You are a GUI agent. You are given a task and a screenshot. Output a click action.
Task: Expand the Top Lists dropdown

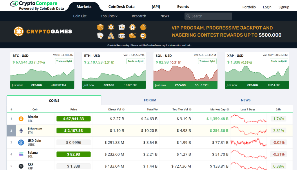coord(109,16)
